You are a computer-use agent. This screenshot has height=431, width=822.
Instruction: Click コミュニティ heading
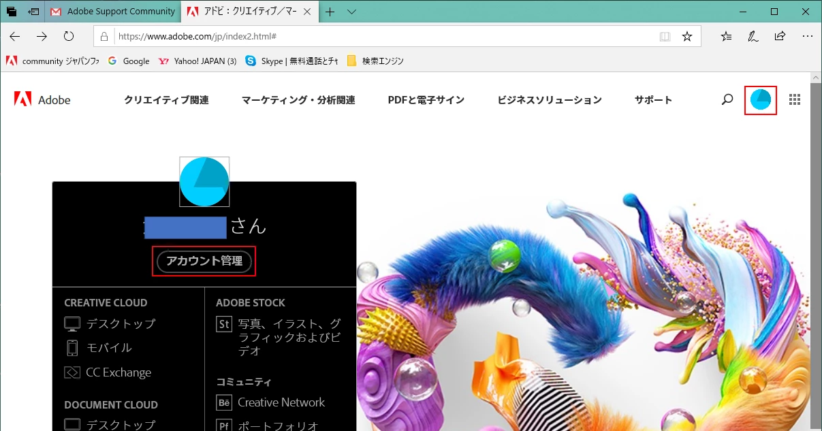[x=244, y=382]
